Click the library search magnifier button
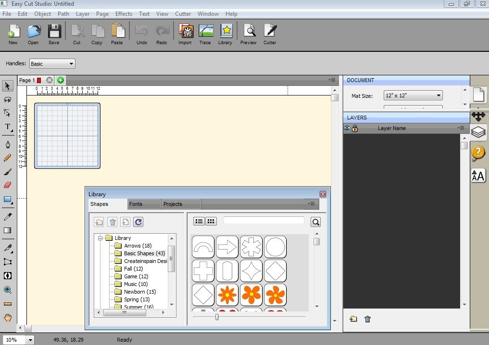 pyautogui.click(x=315, y=222)
